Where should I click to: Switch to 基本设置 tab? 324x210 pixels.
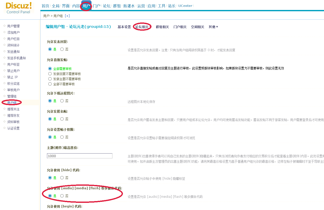(x=124, y=27)
